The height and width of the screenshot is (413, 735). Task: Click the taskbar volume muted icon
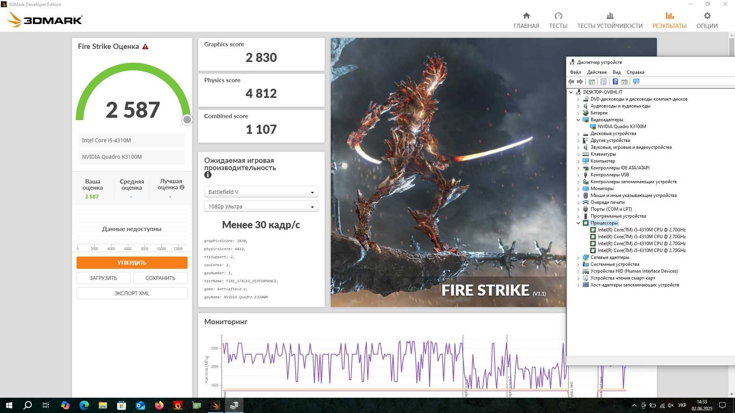671,405
